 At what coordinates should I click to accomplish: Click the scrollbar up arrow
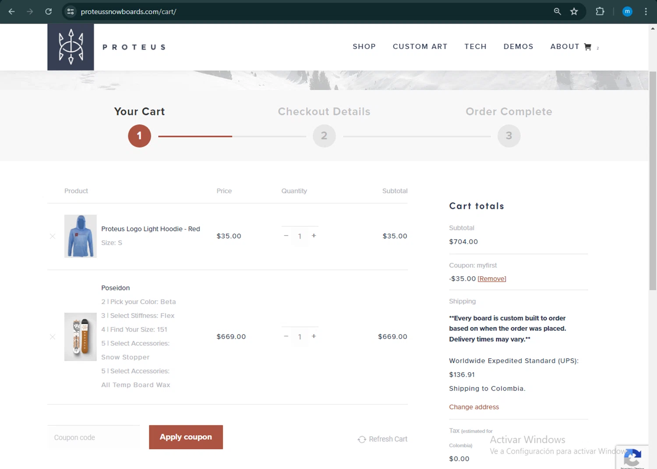[x=653, y=28]
